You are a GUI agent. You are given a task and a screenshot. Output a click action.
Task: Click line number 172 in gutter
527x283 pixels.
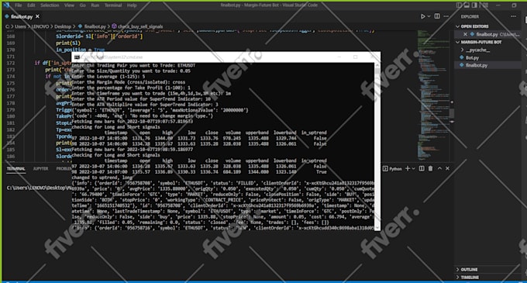(11, 63)
